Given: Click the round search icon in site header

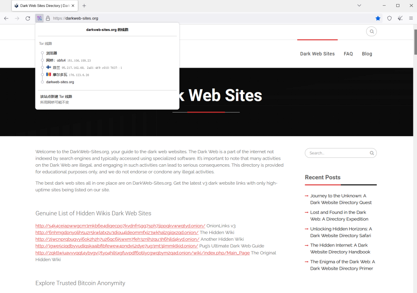Looking at the screenshot, I should pos(371,31).
